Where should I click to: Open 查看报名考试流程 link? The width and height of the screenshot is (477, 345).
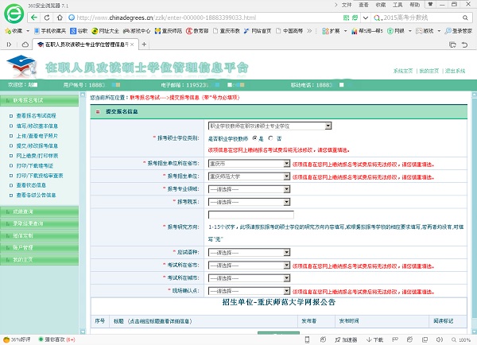[x=37, y=116]
